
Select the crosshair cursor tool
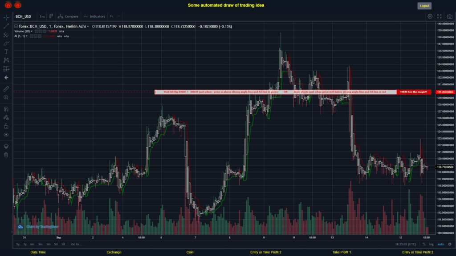[x=6, y=18]
